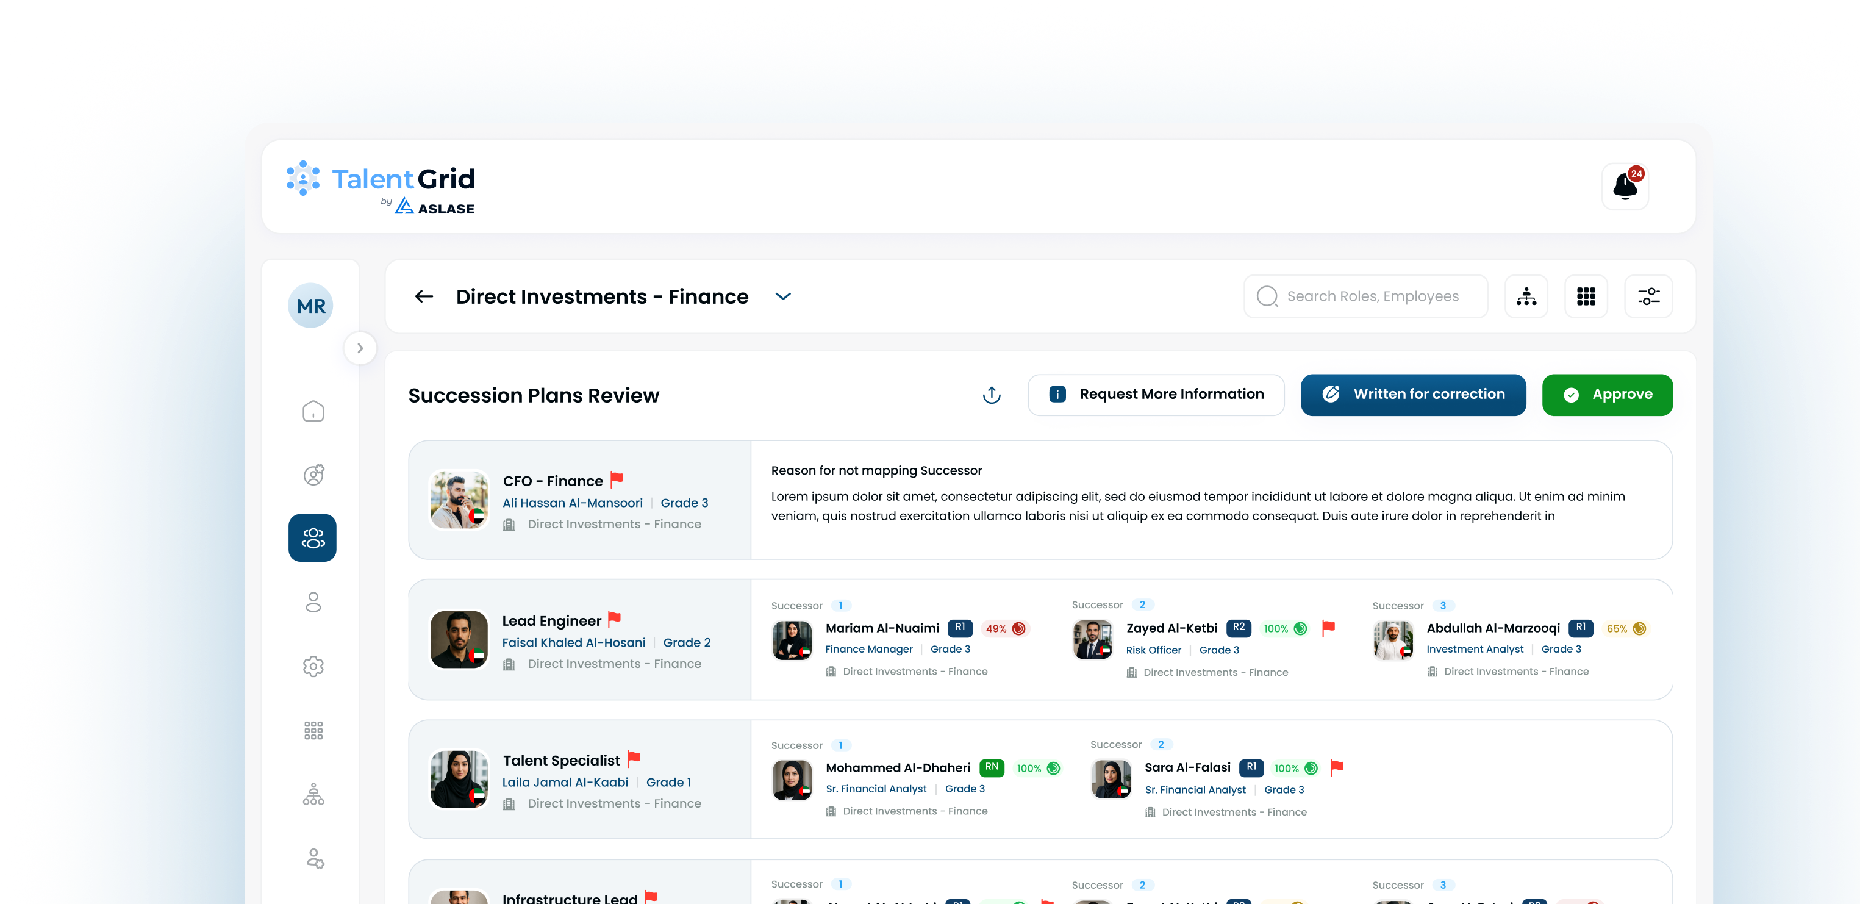This screenshot has width=1860, height=904.
Task: Click Mariam Al-Nuaimi's 49% readiness indicator
Action: click(1005, 629)
